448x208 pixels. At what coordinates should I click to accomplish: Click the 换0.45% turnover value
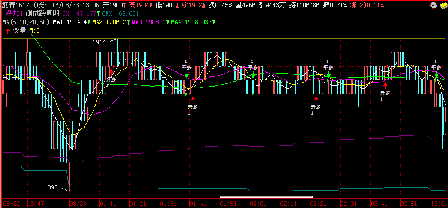point(220,5)
